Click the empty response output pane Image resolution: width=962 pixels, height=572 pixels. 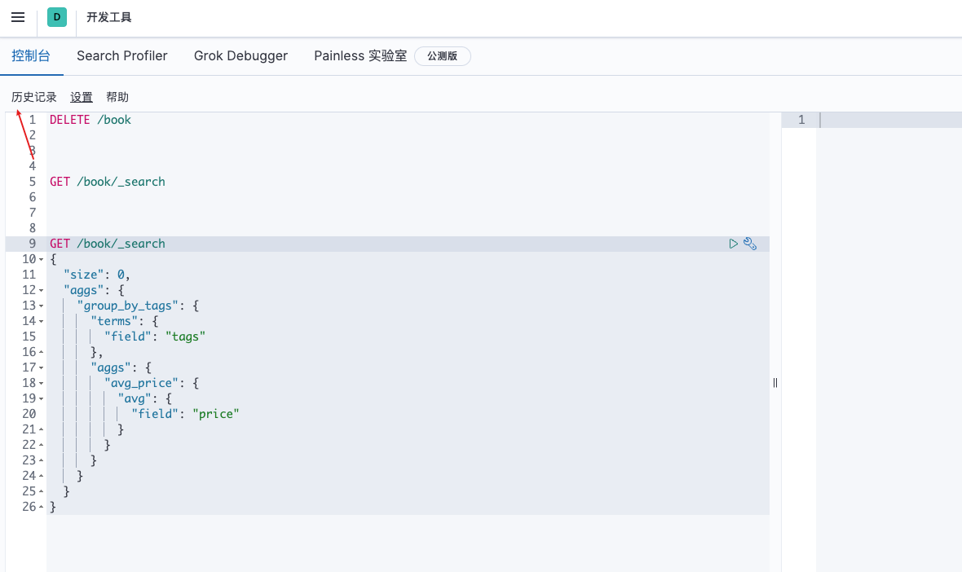[889, 326]
